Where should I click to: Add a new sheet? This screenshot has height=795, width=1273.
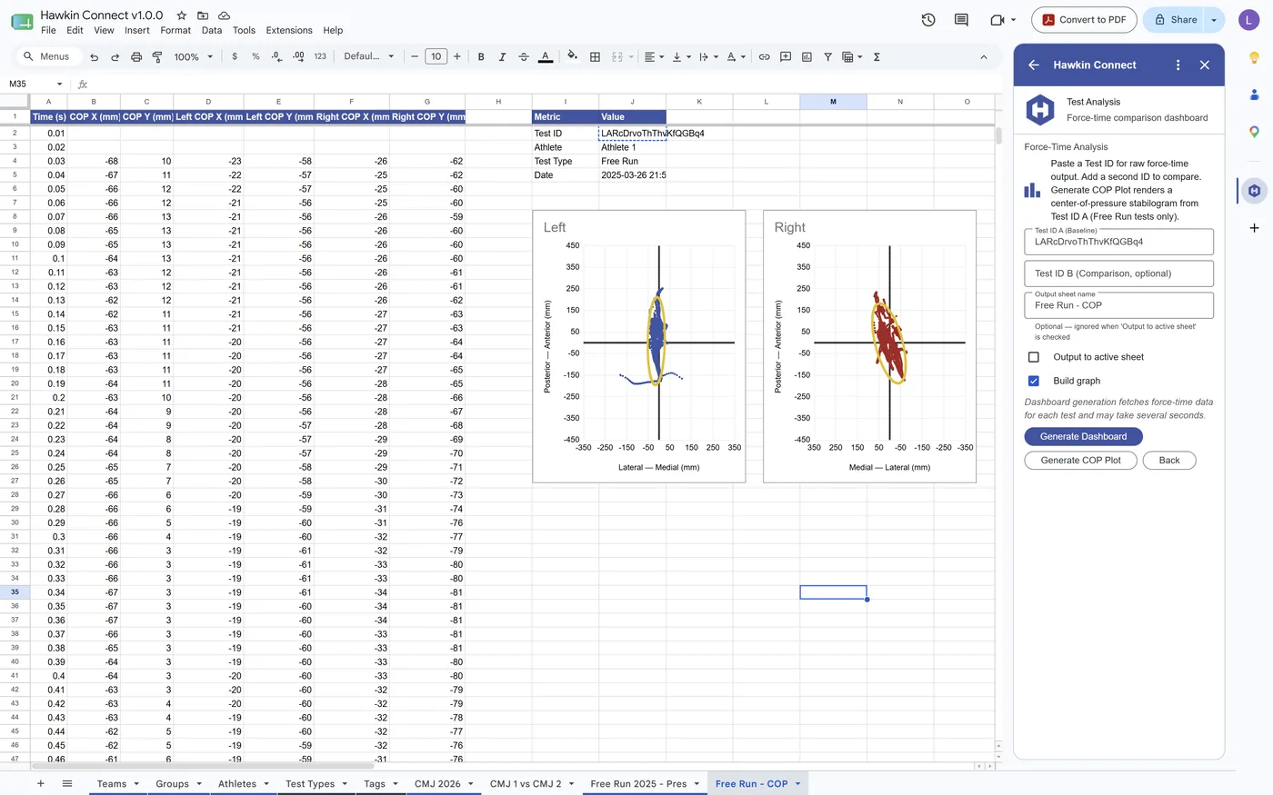click(40, 783)
